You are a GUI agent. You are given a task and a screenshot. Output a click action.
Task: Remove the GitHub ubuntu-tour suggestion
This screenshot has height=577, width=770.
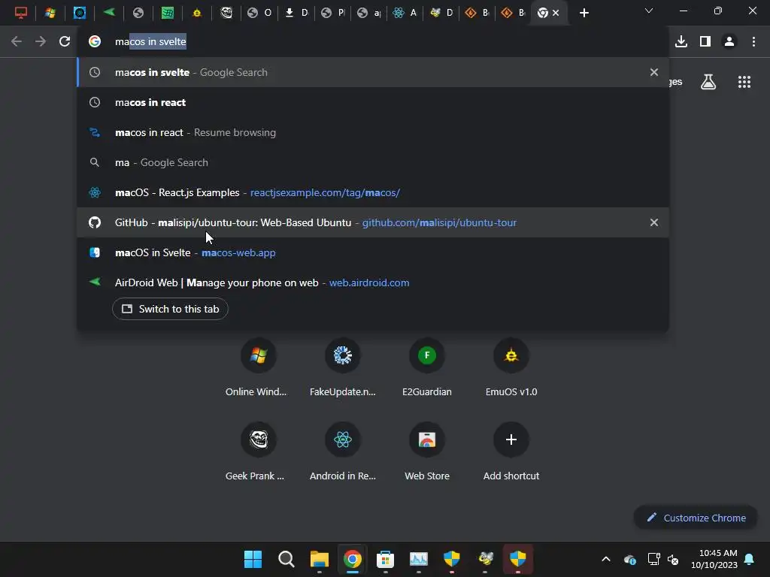[x=654, y=222]
